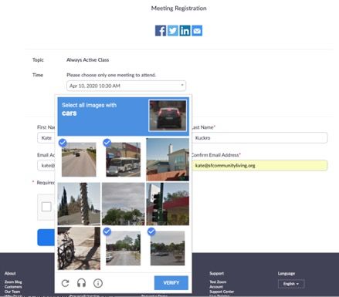Focus the Confirm Email Address field

pyautogui.click(x=259, y=165)
